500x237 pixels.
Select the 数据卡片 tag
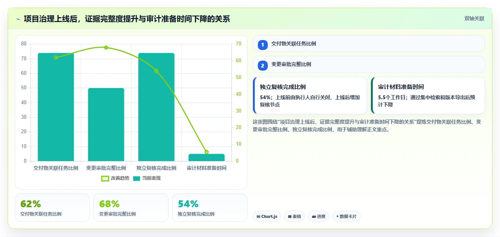point(346,216)
